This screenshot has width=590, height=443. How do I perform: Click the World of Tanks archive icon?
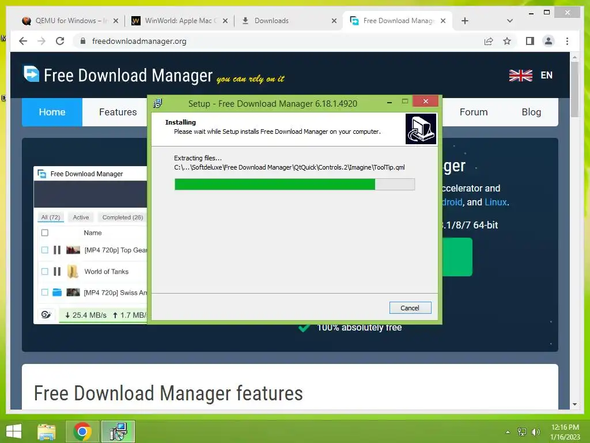click(73, 271)
